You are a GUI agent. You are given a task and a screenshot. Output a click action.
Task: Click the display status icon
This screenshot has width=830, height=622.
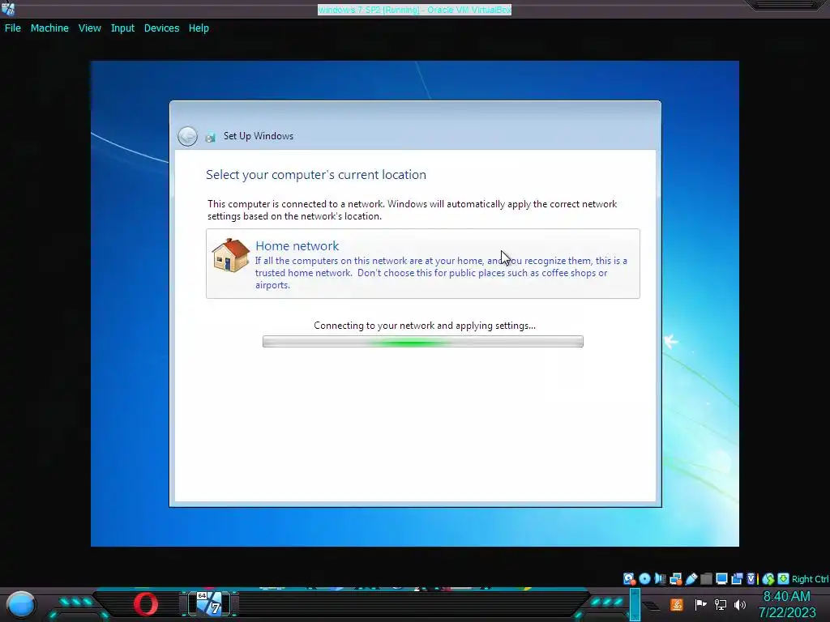pyautogui.click(x=721, y=578)
